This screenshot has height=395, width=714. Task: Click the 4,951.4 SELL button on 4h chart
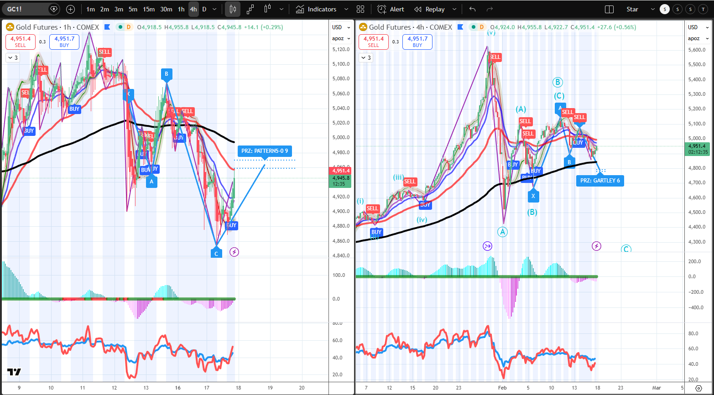pyautogui.click(x=374, y=42)
